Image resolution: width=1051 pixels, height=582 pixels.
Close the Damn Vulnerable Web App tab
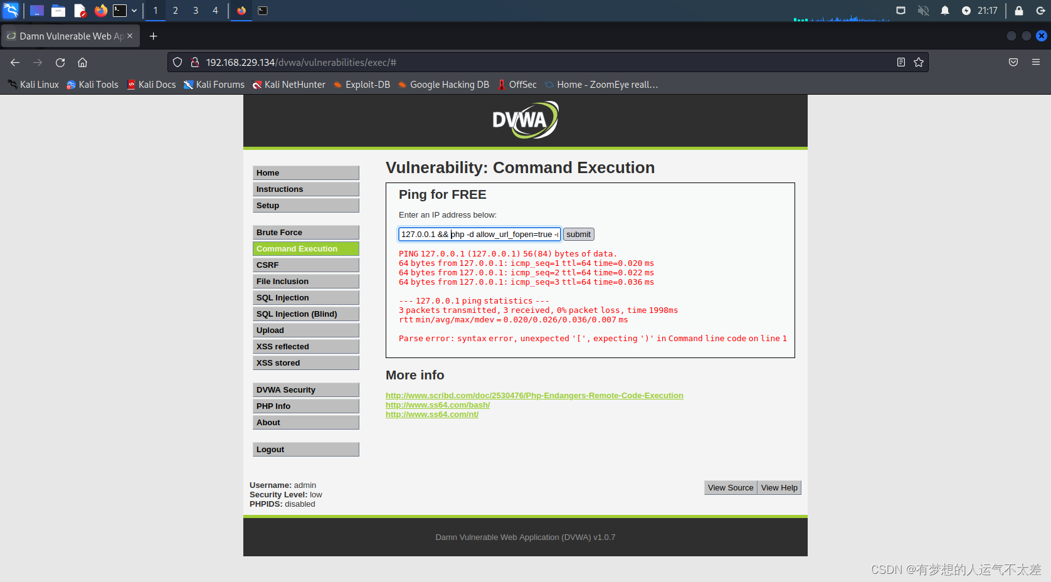pyautogui.click(x=130, y=36)
